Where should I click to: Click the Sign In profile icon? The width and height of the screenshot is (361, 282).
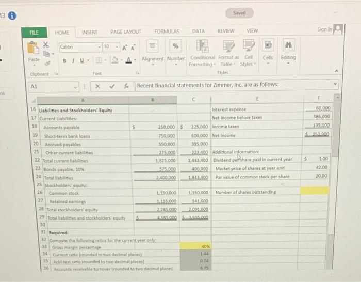338,29
